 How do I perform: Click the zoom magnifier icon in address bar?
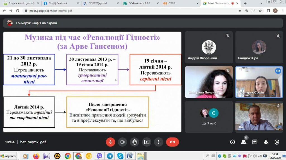click(247, 11)
